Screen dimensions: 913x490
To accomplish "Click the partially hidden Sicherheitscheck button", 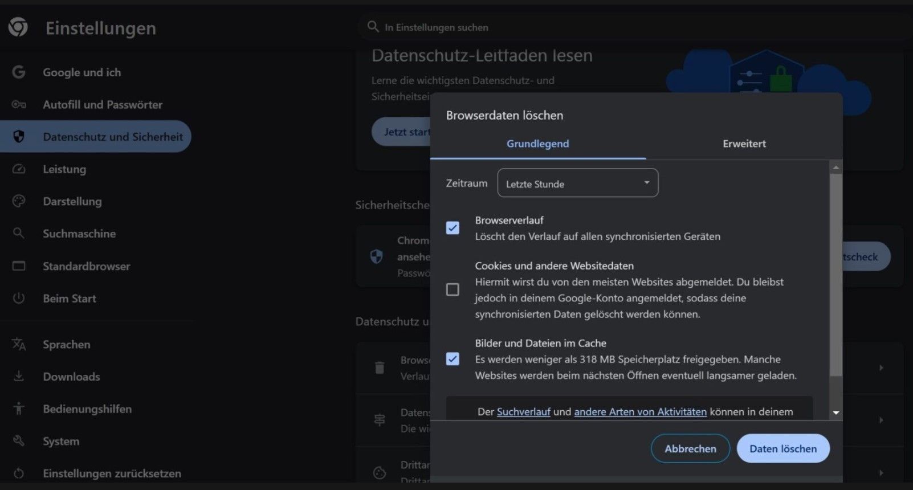I will click(x=866, y=256).
